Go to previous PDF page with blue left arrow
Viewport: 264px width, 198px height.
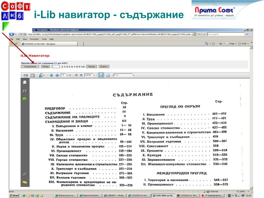tap(51, 75)
